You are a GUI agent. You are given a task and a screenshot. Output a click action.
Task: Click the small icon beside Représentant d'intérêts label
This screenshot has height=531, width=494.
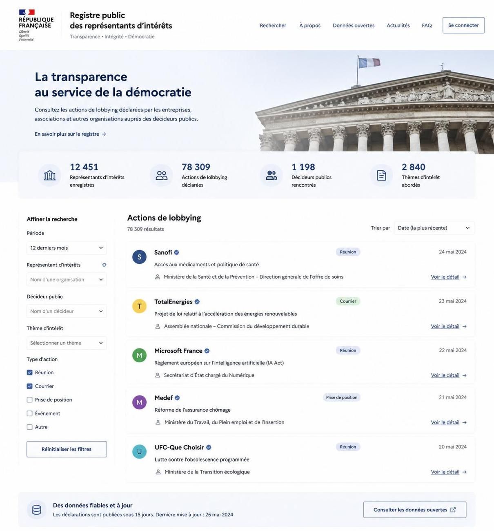pos(104,265)
